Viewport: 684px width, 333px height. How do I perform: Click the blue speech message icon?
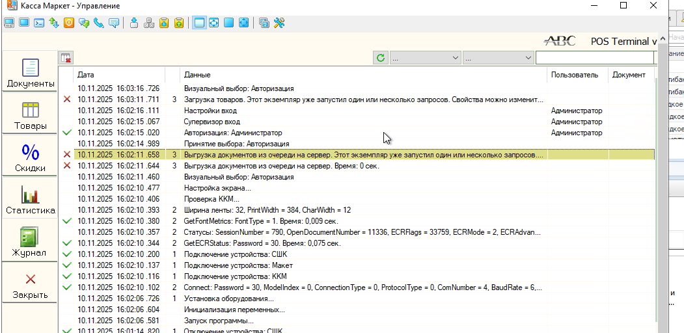tap(114, 23)
